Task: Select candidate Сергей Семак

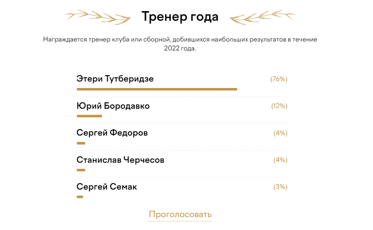Action: (107, 187)
